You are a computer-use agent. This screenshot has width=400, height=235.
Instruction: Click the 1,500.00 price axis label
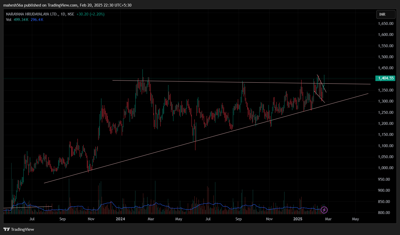pos(386,57)
